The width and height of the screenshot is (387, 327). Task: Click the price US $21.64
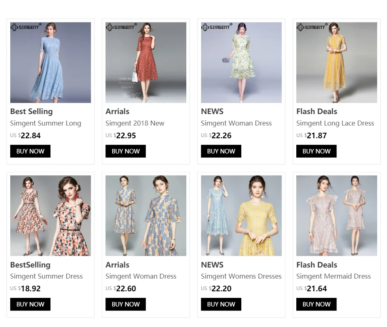311,288
